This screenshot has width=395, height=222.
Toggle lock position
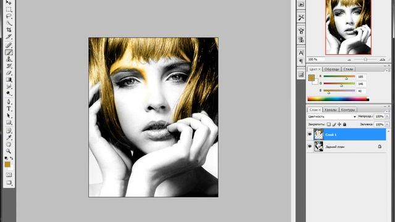coord(339,125)
